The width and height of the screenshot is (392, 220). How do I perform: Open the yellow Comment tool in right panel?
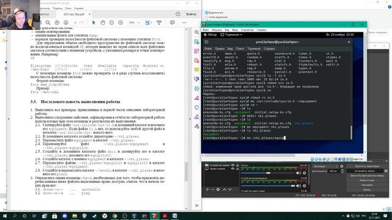click(197, 70)
